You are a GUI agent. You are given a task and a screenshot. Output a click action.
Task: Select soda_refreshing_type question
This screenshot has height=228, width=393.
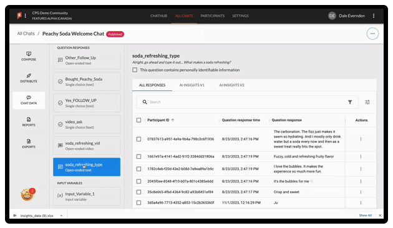pyautogui.click(x=87, y=167)
